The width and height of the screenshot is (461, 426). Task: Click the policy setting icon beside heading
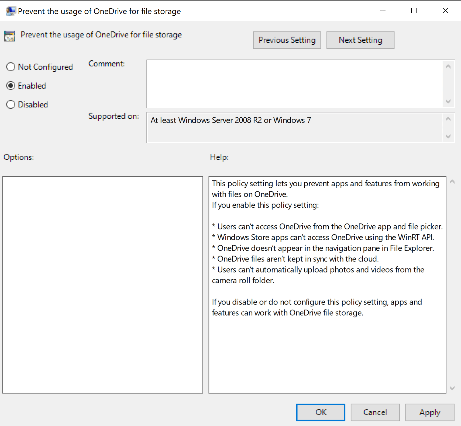tap(10, 36)
